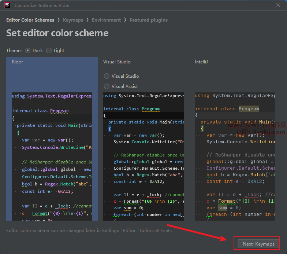The height and width of the screenshot is (254, 287).
Task: Click chevron arrow after Editor Color Schemes
Action: (x=59, y=20)
